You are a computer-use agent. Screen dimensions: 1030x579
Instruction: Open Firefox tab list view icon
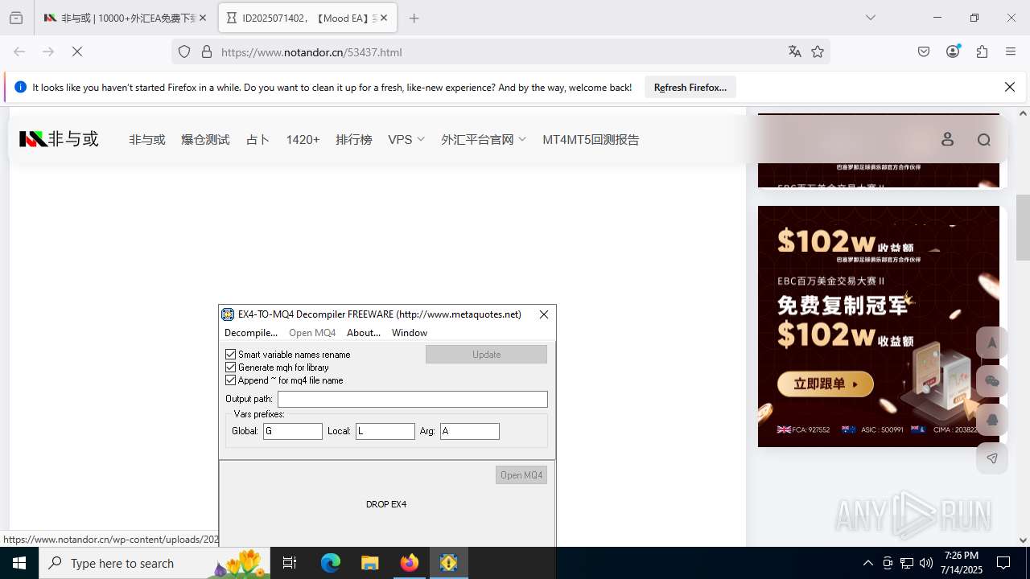click(x=16, y=18)
